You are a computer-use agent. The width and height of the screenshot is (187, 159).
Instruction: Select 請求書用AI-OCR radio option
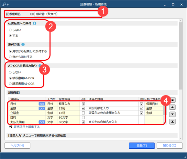(x=10, y=84)
